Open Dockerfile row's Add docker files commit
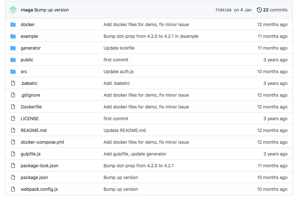 (146, 107)
